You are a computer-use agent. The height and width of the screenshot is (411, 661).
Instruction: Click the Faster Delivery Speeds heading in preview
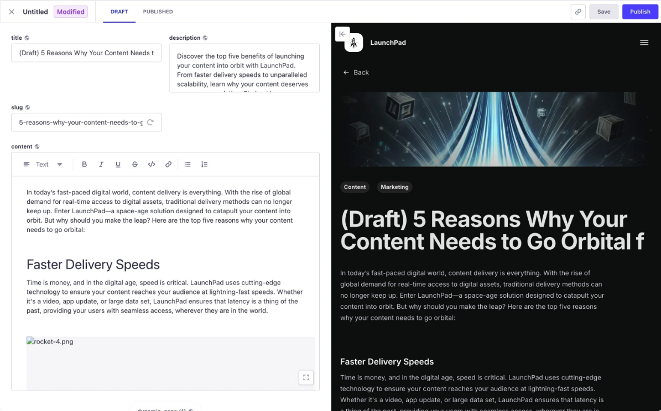pos(387,362)
